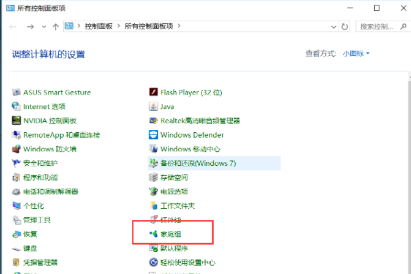Open the 安全和维护 flag icon

(16, 163)
